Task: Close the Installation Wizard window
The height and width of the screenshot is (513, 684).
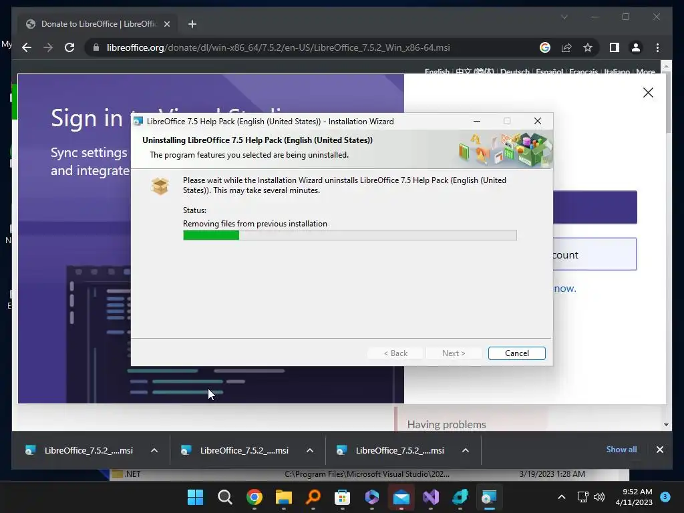Action: 538,121
